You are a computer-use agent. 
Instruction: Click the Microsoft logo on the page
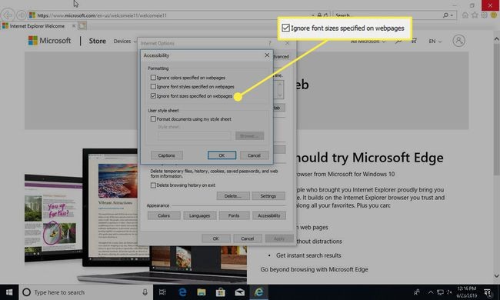(x=49, y=41)
